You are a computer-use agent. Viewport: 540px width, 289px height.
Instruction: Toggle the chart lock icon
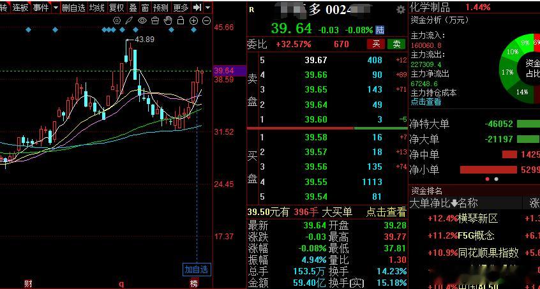[181, 21]
